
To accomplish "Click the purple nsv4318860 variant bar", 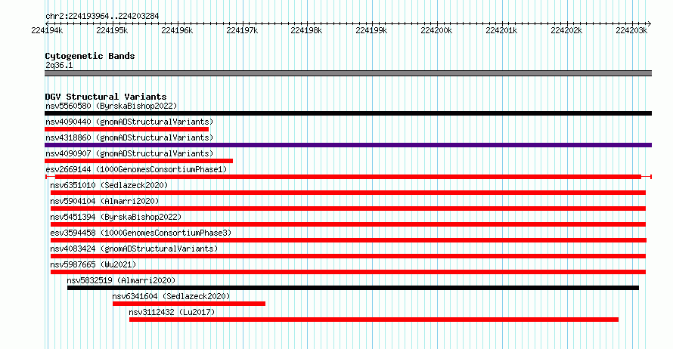I will pyautogui.click(x=348, y=145).
